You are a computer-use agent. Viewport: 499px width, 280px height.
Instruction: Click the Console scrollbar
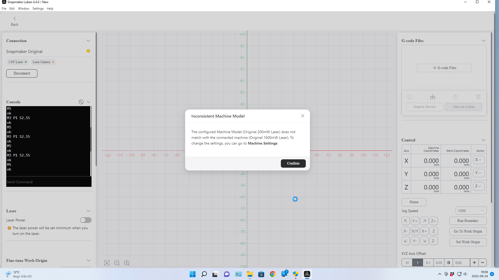click(91, 140)
